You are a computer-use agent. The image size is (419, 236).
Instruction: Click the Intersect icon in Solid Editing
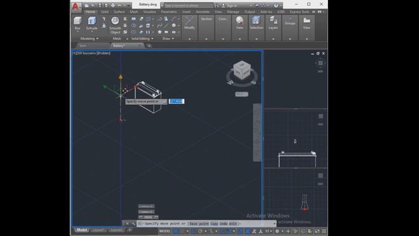point(134,32)
